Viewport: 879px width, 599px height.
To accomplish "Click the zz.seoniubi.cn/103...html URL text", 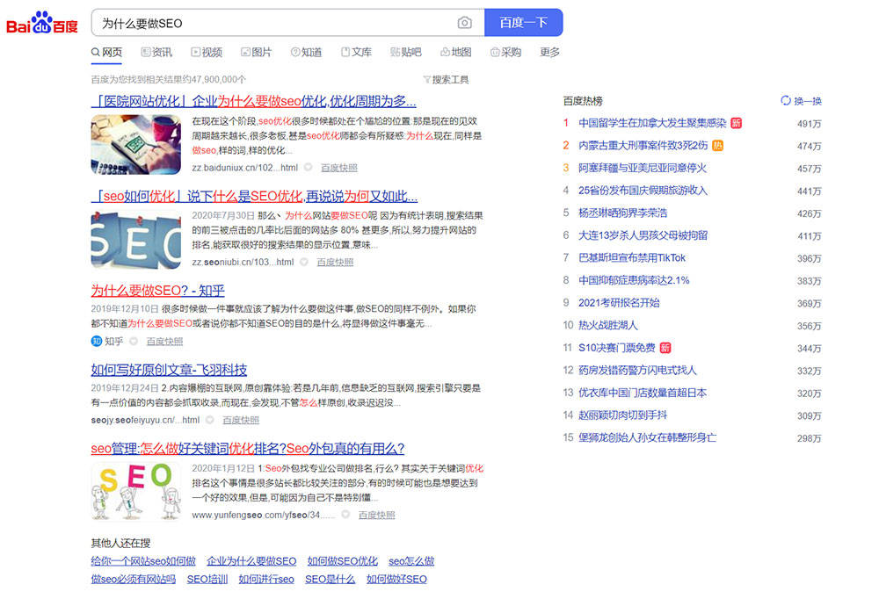I will 243,263.
